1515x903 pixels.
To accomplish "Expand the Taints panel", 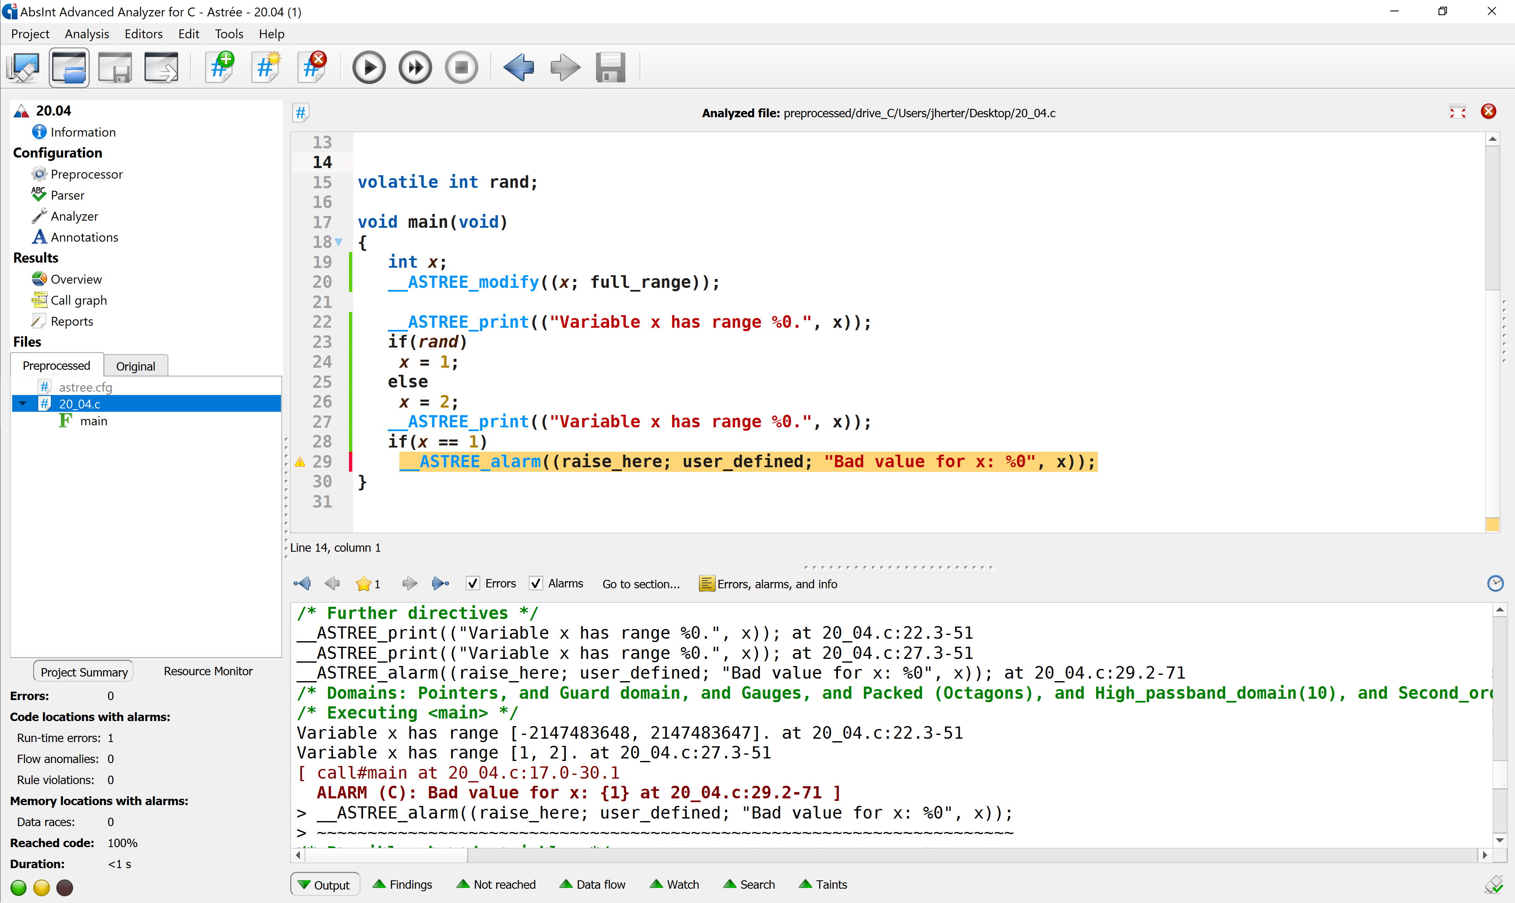I will [x=823, y=885].
